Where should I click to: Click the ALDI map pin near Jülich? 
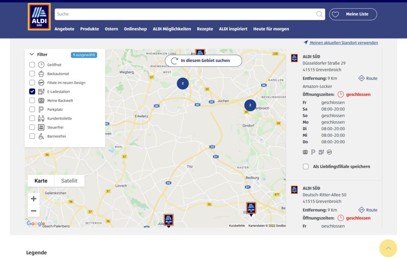[x=169, y=220]
